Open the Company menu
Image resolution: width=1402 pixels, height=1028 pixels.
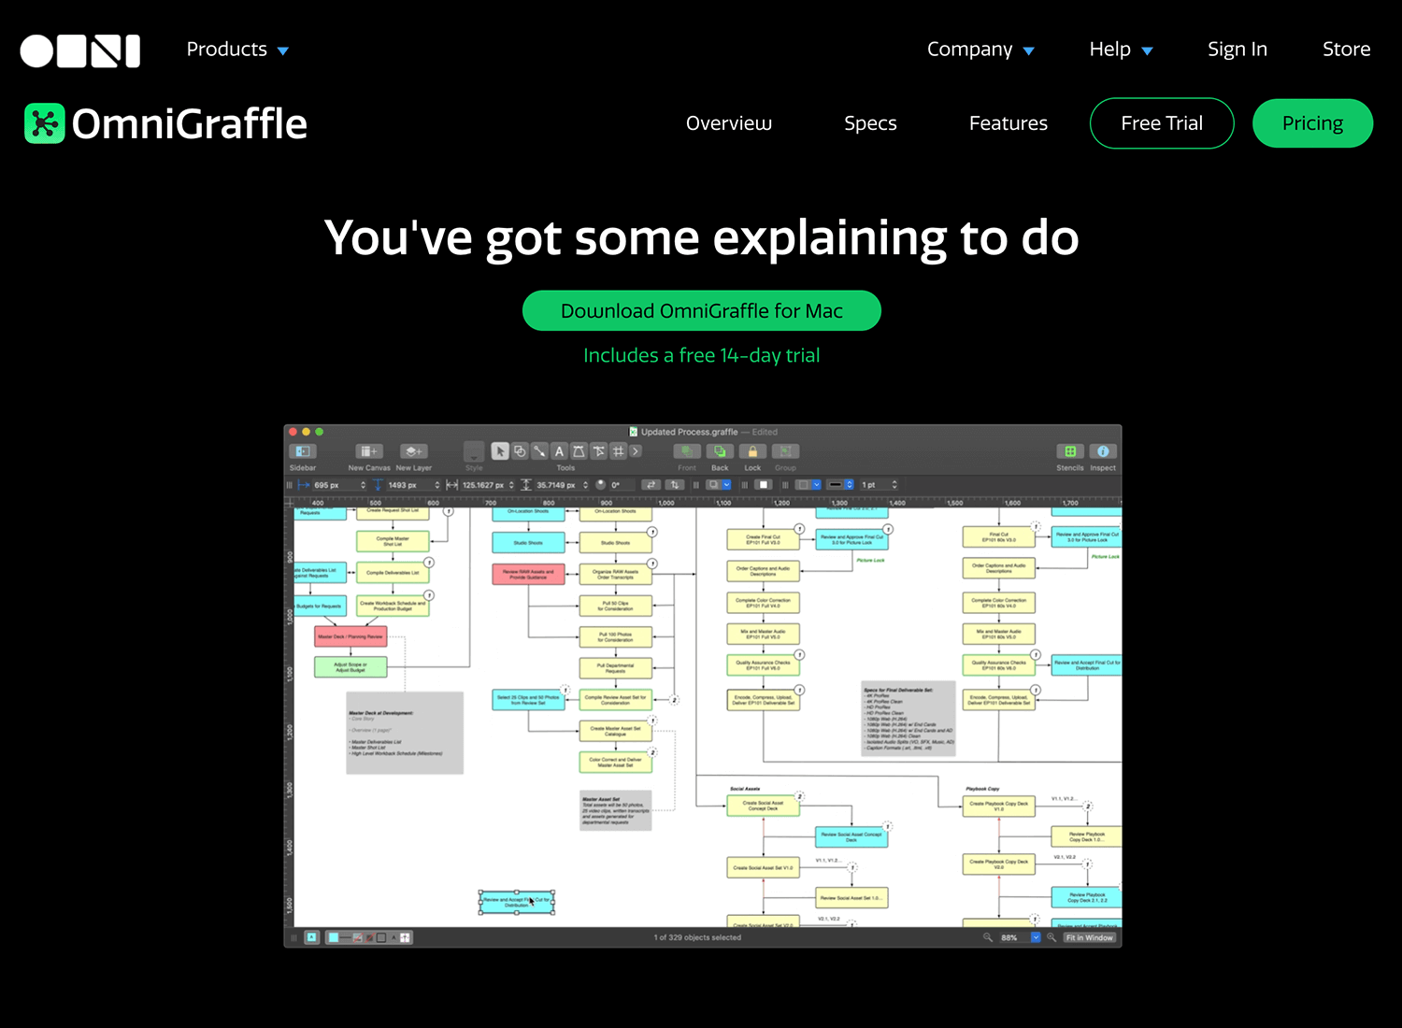(980, 50)
